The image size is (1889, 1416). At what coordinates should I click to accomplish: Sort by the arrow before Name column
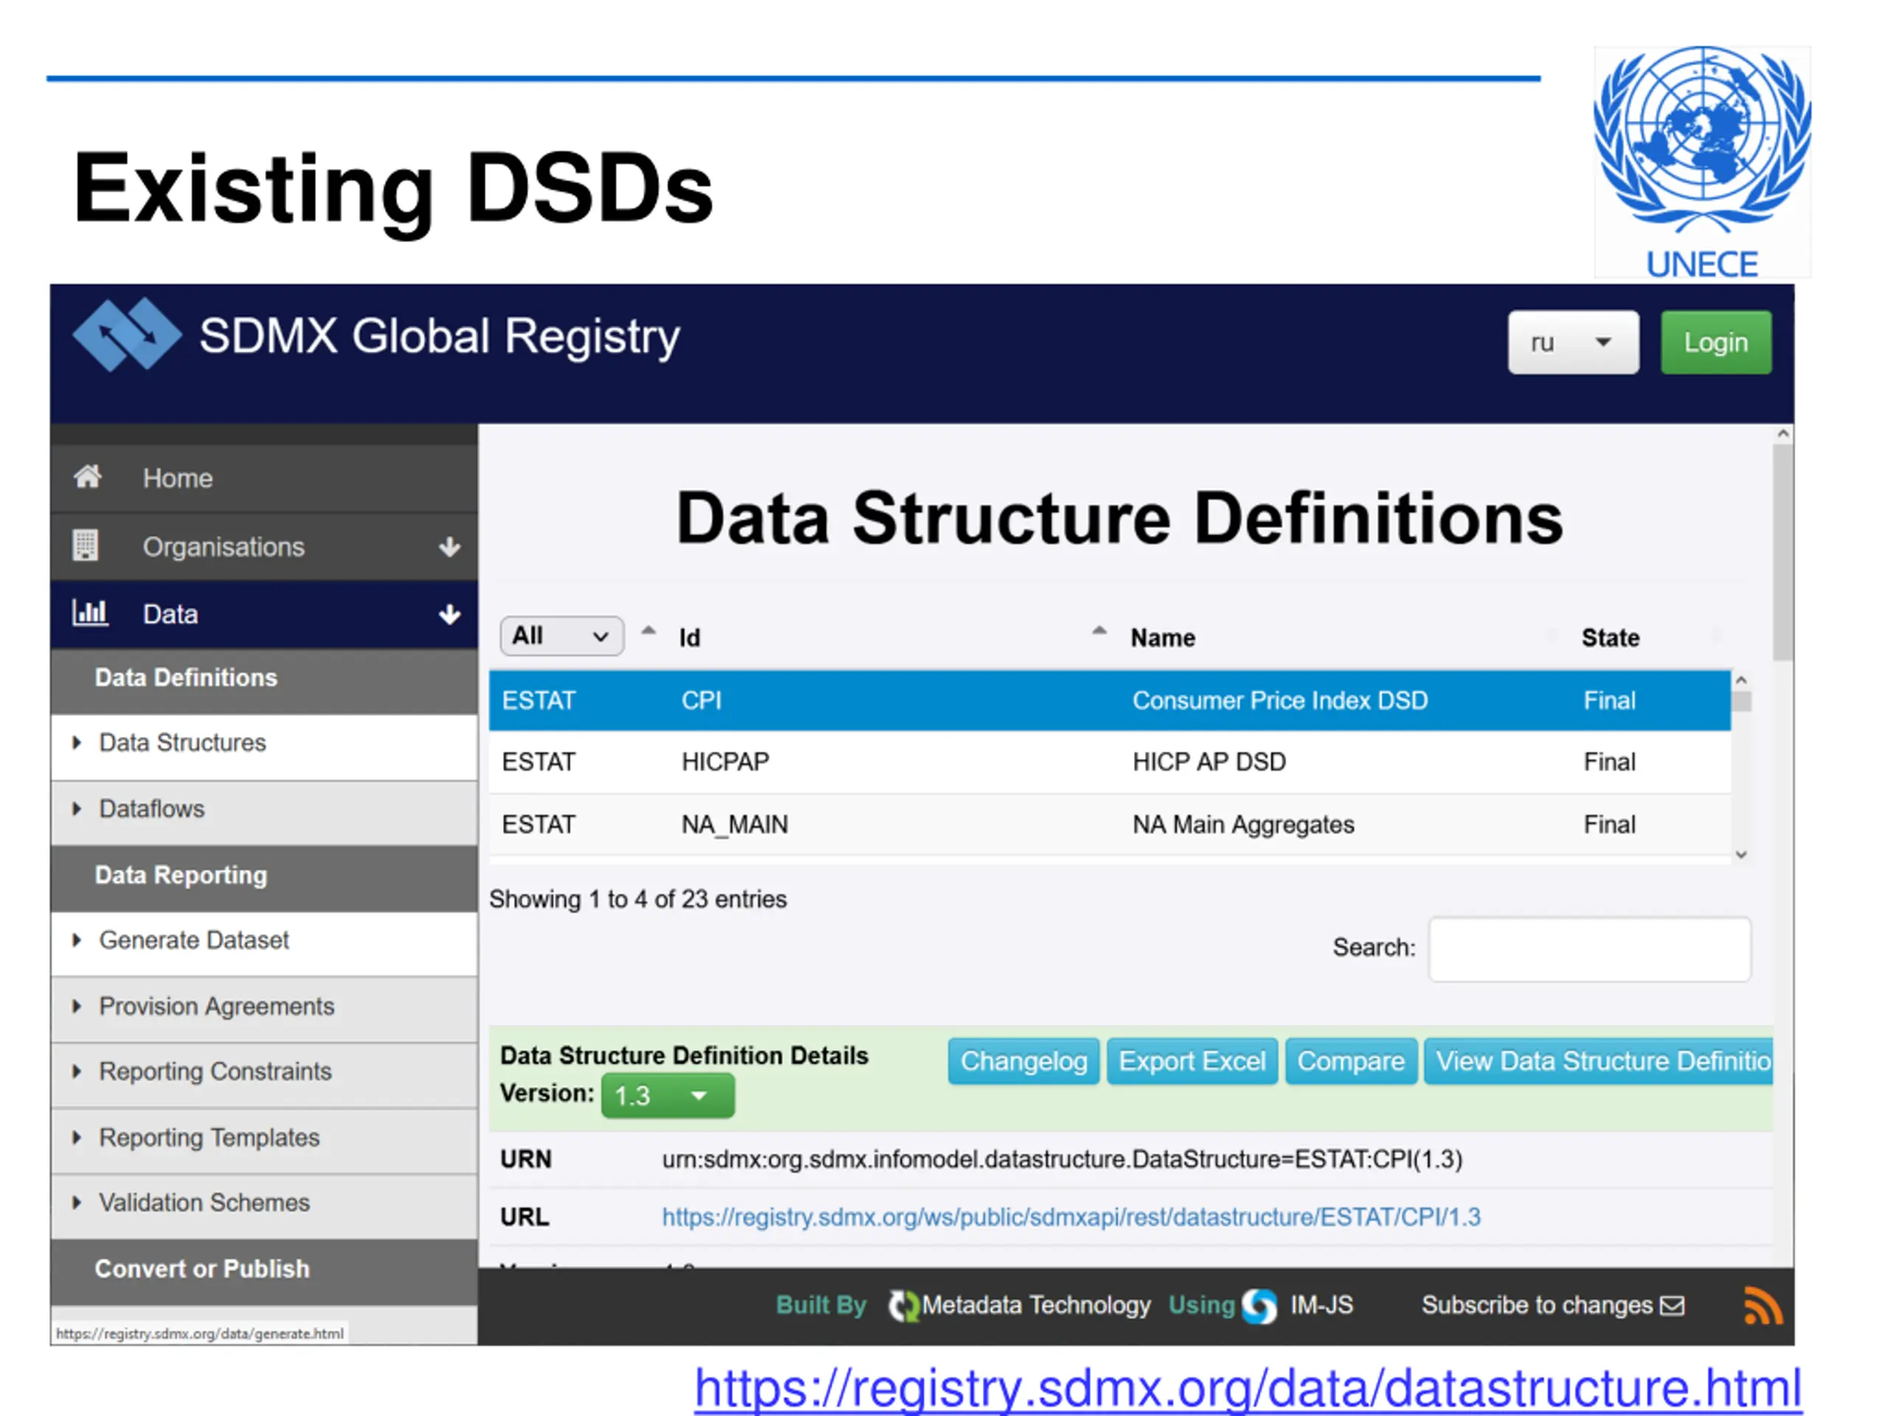[x=1099, y=631]
